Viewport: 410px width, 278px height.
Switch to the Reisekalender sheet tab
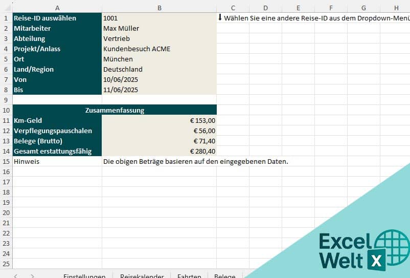[x=142, y=276]
